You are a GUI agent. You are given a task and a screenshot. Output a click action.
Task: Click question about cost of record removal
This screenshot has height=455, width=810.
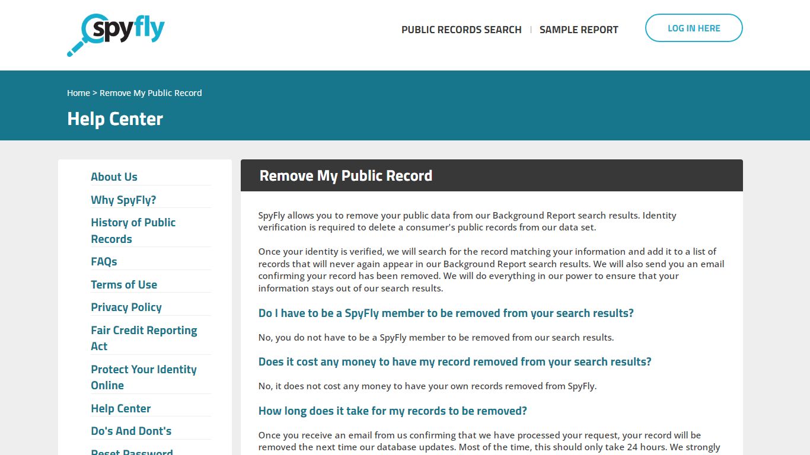point(455,361)
